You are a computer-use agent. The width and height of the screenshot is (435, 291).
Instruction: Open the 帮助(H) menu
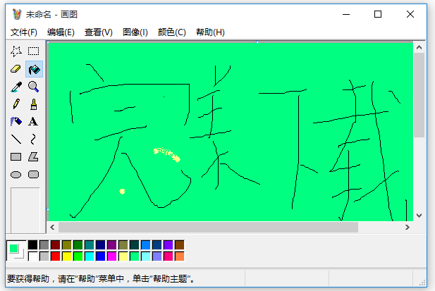210,32
